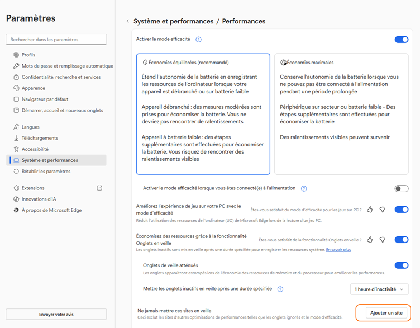Click thumbs up for Onglets en veille

(370, 240)
